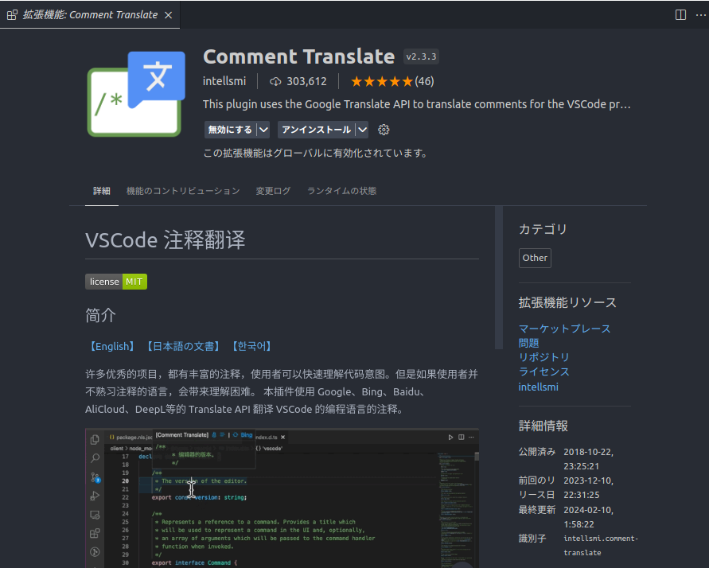Open the リポジトリ repository link

544,357
